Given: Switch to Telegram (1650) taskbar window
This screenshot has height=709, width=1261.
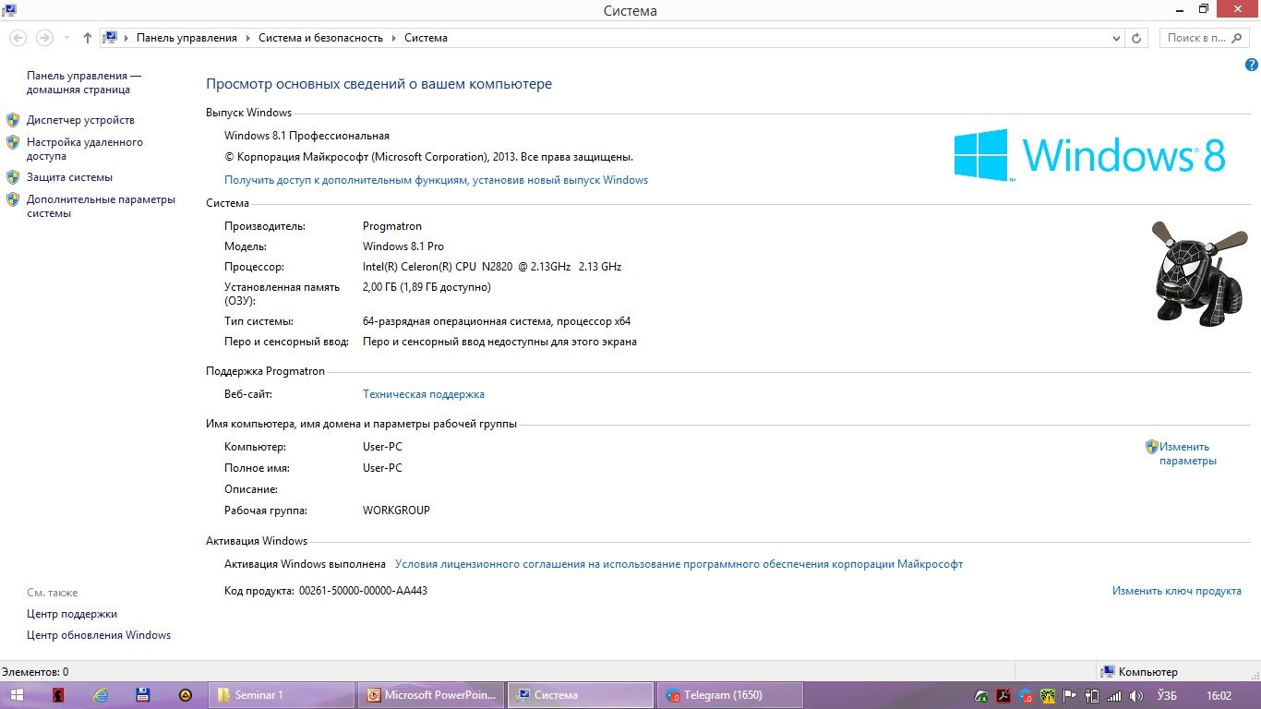Looking at the screenshot, I should coord(729,695).
